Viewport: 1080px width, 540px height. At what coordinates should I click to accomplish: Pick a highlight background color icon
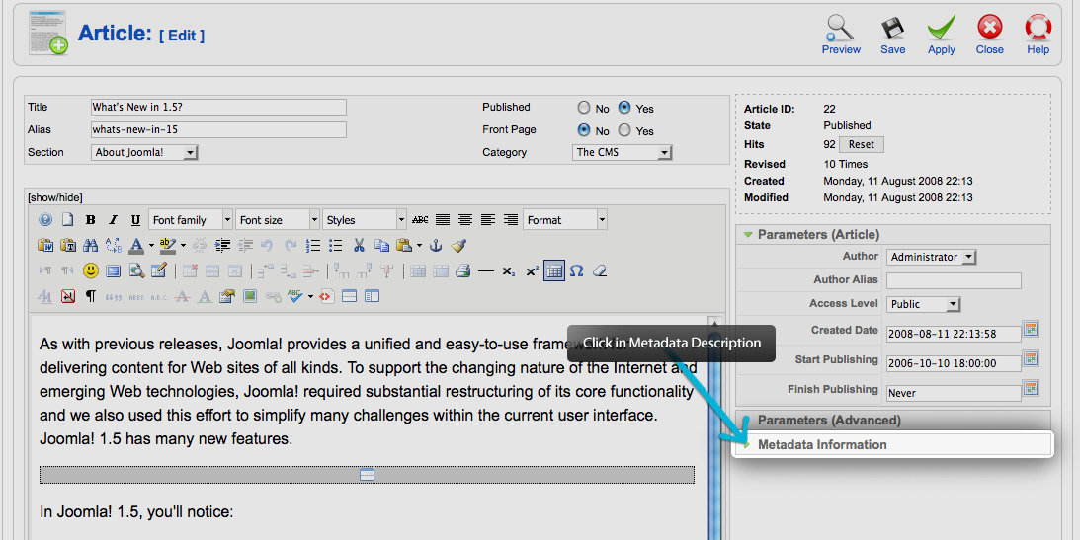coord(167,245)
